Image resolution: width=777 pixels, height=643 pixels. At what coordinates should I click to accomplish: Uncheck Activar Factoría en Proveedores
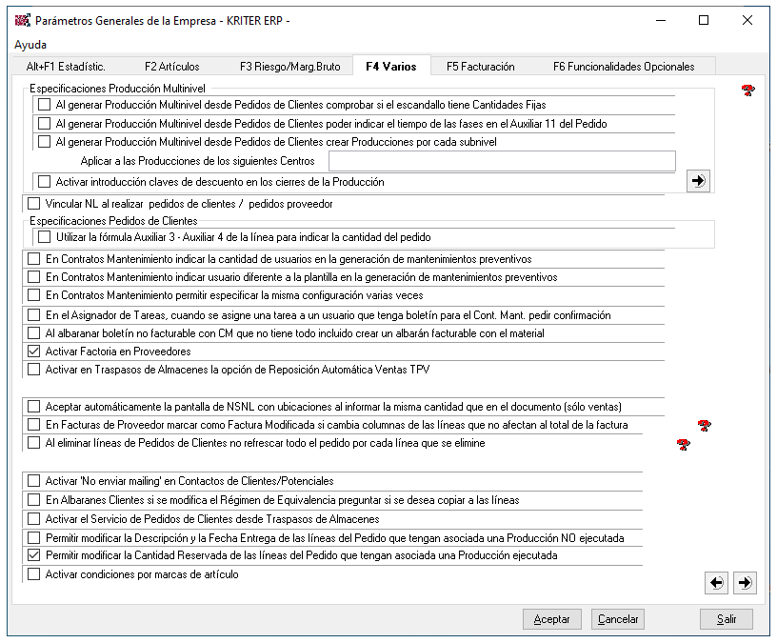[x=35, y=352]
